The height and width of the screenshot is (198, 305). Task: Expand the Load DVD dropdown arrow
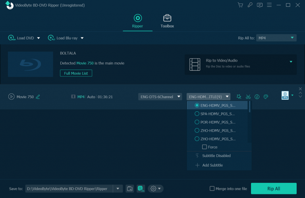pyautogui.click(x=39, y=38)
